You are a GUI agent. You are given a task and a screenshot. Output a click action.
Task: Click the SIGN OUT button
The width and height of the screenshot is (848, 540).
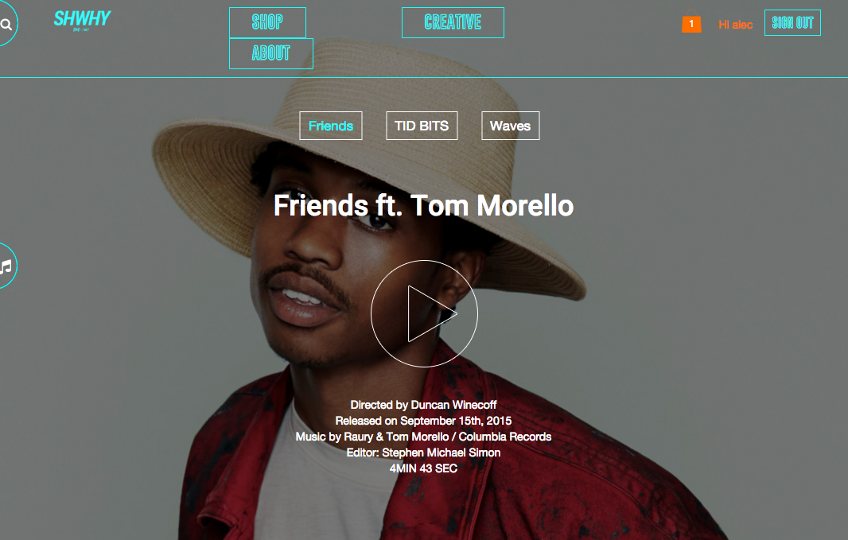[792, 23]
